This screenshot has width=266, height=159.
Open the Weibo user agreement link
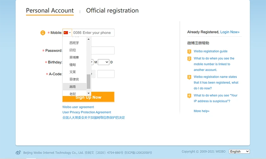coord(78,107)
